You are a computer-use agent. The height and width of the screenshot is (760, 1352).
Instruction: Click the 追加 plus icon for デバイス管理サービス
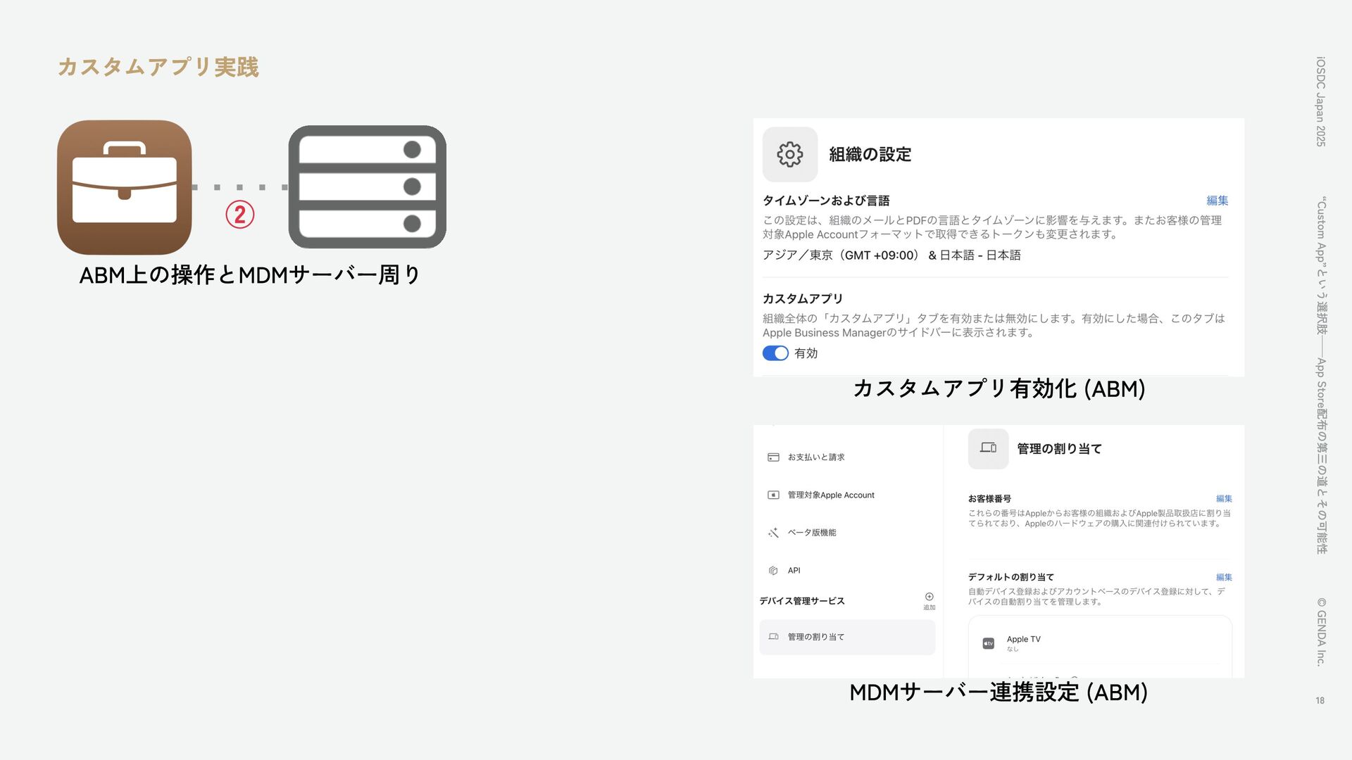tap(930, 597)
